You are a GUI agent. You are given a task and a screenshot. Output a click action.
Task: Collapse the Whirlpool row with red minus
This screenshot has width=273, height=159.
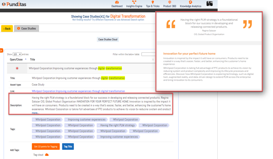17,68
